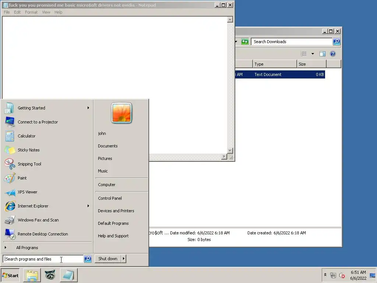Open Notepad Help menu
Screen dimensions: 377x283
pyautogui.click(x=58, y=12)
